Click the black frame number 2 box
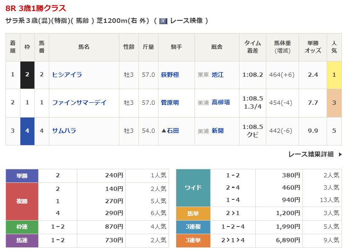350x252 pixels. click(27, 75)
